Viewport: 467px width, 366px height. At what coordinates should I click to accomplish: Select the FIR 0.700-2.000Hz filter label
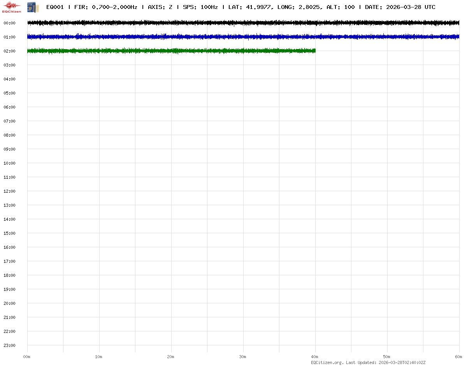(106, 7)
